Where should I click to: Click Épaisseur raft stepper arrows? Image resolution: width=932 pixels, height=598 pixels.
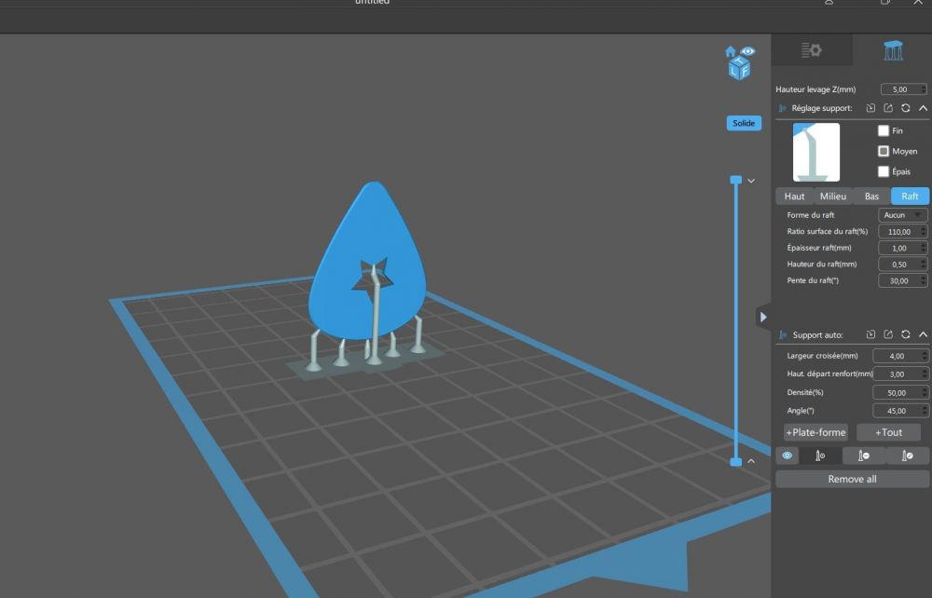[x=923, y=248]
